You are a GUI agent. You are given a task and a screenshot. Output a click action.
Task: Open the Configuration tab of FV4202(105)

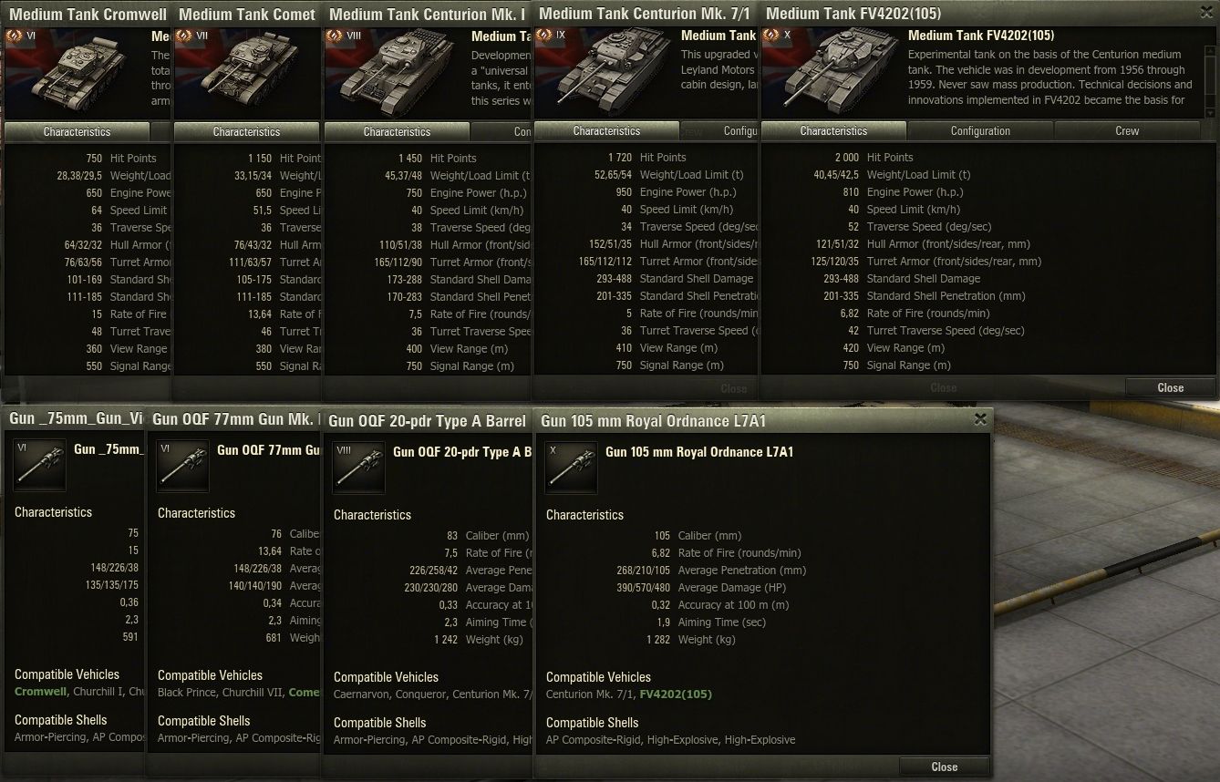tap(980, 131)
